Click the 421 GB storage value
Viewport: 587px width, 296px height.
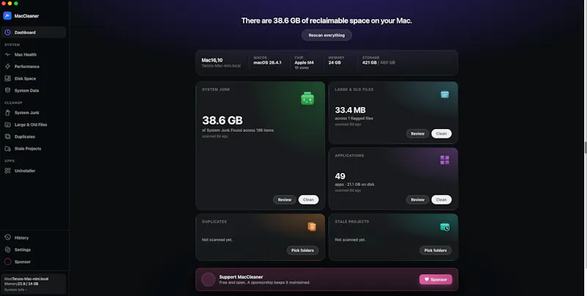click(x=369, y=63)
